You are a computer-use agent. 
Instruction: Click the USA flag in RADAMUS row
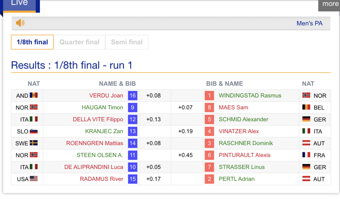click(34, 179)
